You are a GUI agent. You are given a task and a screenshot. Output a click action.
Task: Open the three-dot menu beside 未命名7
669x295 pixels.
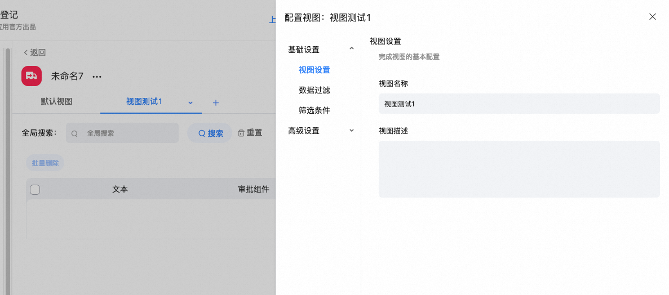click(97, 77)
